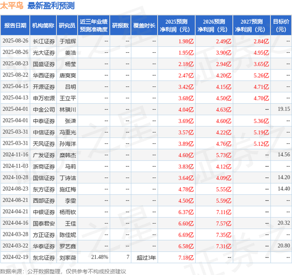Viewport: 292px width, 275px height.
Task: Click the 7.18亿 2025 profit value
Action: (186, 257)
